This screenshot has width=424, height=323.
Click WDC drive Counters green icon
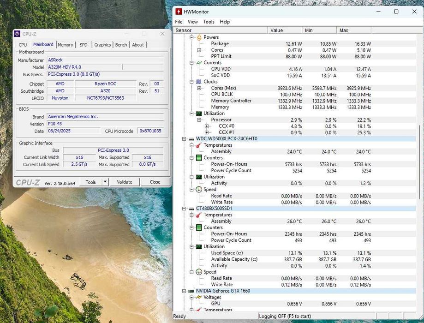coord(199,158)
